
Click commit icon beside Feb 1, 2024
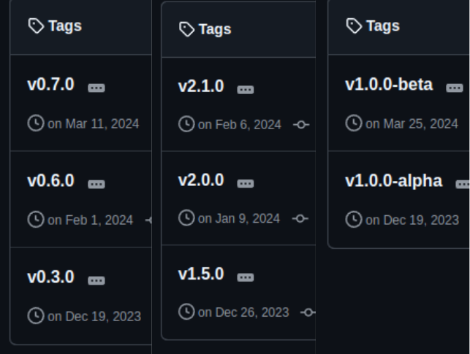tap(148, 220)
